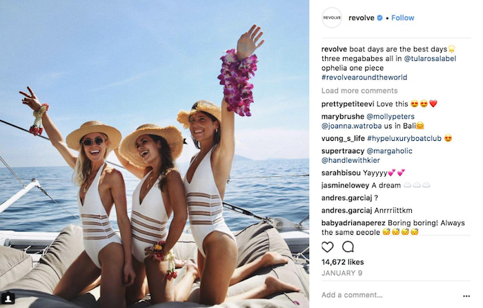The image size is (483, 308).
Task: Expand Load more comments
Action: point(359,91)
